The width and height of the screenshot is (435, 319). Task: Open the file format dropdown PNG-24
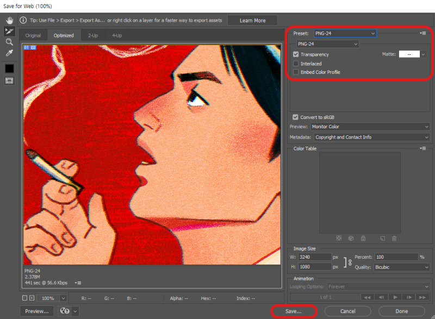tap(328, 44)
